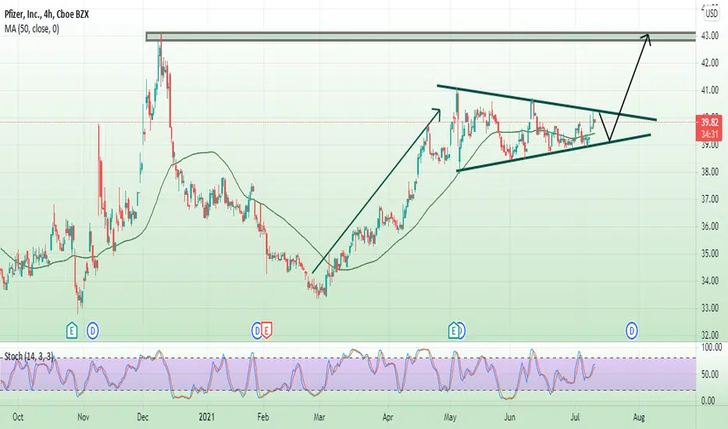Click the 50.00 Stoch scale label
The width and height of the screenshot is (728, 429).
(x=712, y=374)
